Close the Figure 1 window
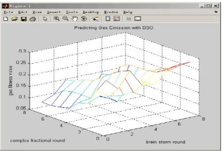This screenshot has width=222, height=151. [x=216, y=6]
